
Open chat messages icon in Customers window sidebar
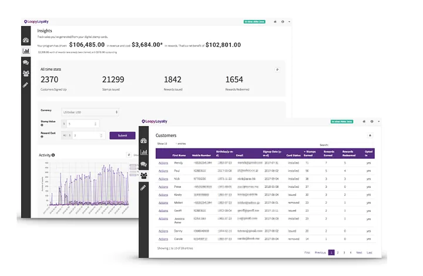click(x=144, y=164)
